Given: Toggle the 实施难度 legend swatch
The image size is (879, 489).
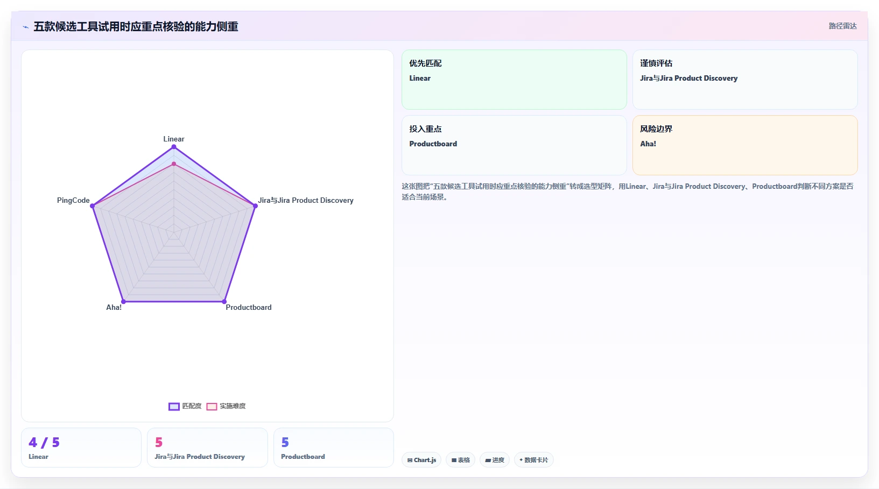Looking at the screenshot, I should 212,407.
